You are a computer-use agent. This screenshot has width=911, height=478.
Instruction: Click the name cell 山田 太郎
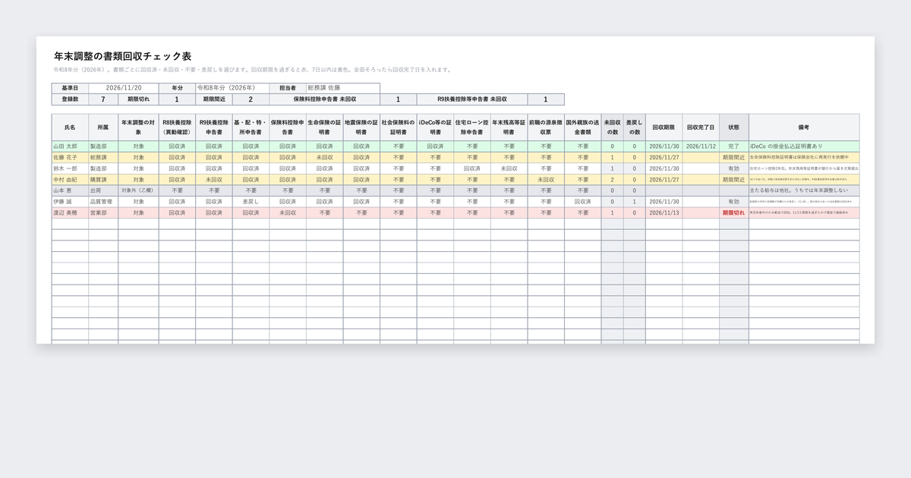(70, 146)
